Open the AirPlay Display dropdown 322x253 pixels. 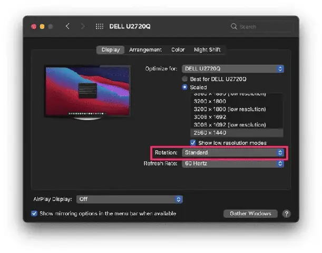click(129, 199)
